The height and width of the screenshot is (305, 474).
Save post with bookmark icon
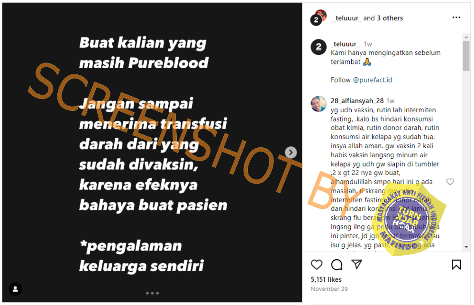click(456, 265)
